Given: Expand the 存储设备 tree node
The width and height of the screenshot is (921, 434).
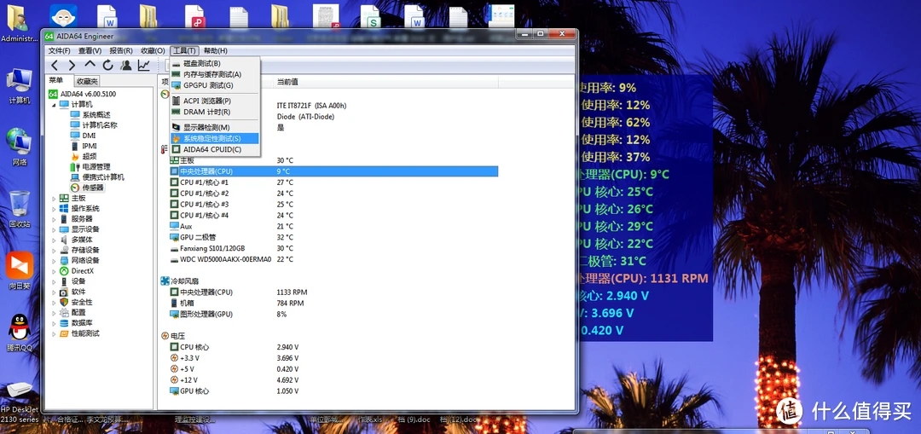Looking at the screenshot, I should coord(55,250).
